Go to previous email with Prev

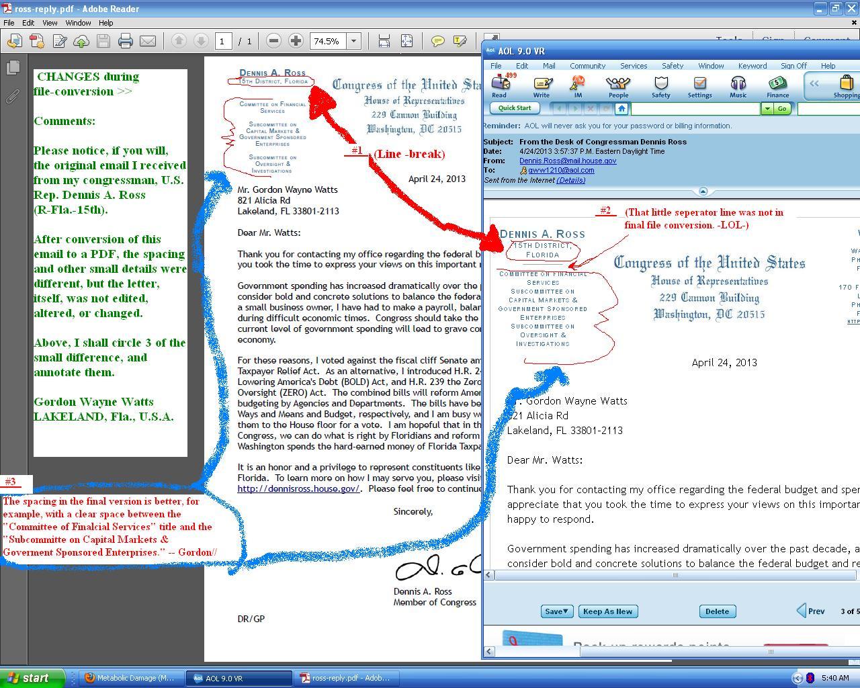point(811,611)
